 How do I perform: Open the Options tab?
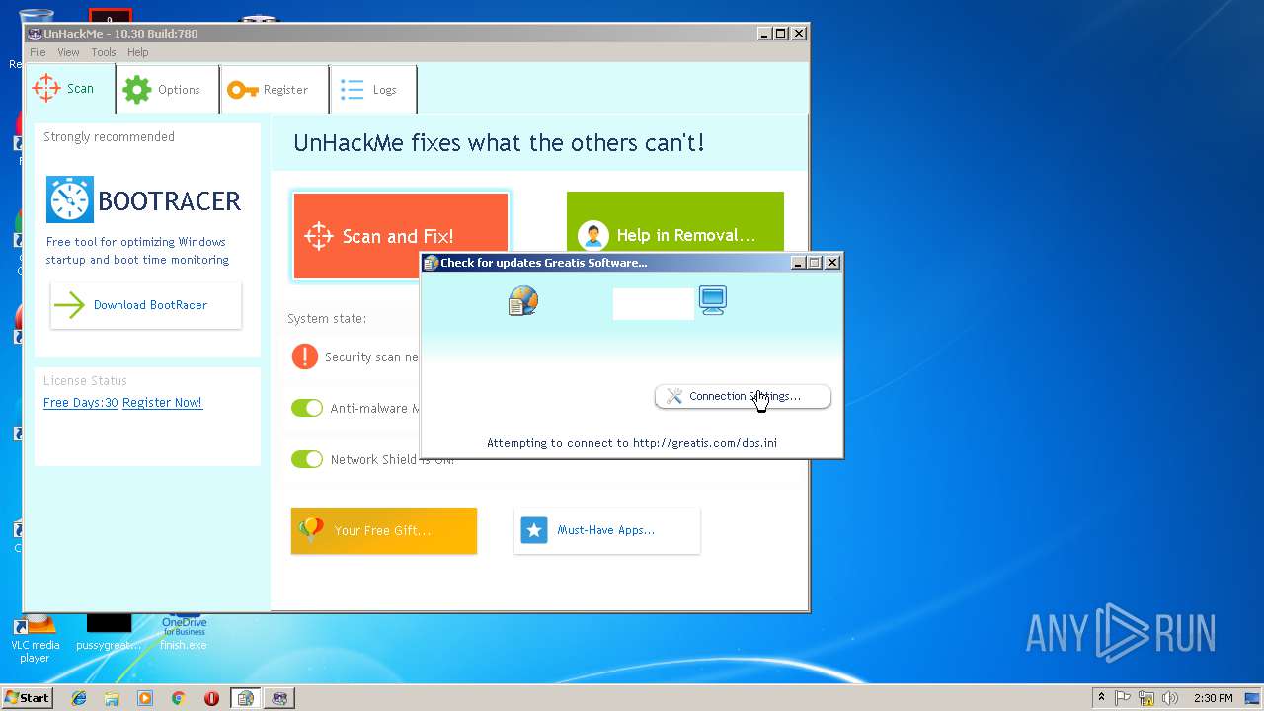168,90
